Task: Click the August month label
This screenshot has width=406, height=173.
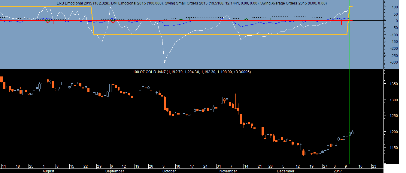Action: click(x=48, y=171)
